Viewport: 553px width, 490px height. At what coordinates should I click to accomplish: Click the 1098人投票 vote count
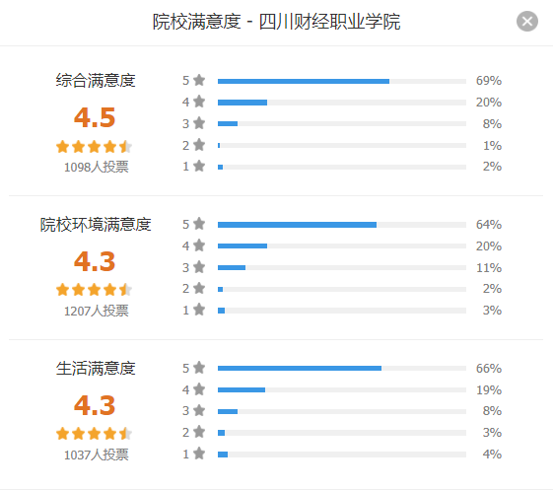coord(96,167)
